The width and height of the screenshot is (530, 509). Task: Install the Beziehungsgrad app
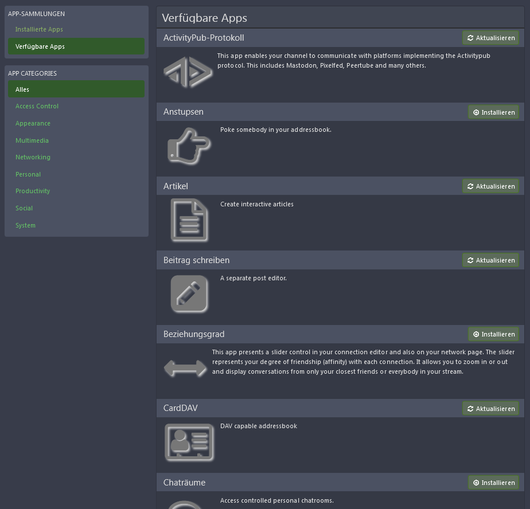(x=493, y=334)
